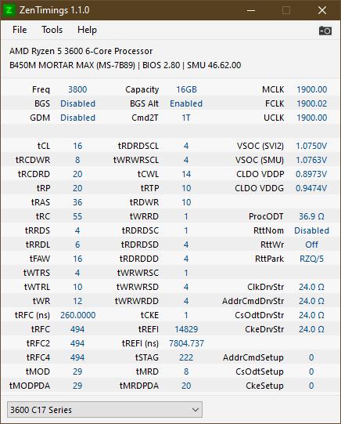Screen dimensions: 341x424
Task: Click the ZenTimings green Z app icon
Action: pos(9,10)
